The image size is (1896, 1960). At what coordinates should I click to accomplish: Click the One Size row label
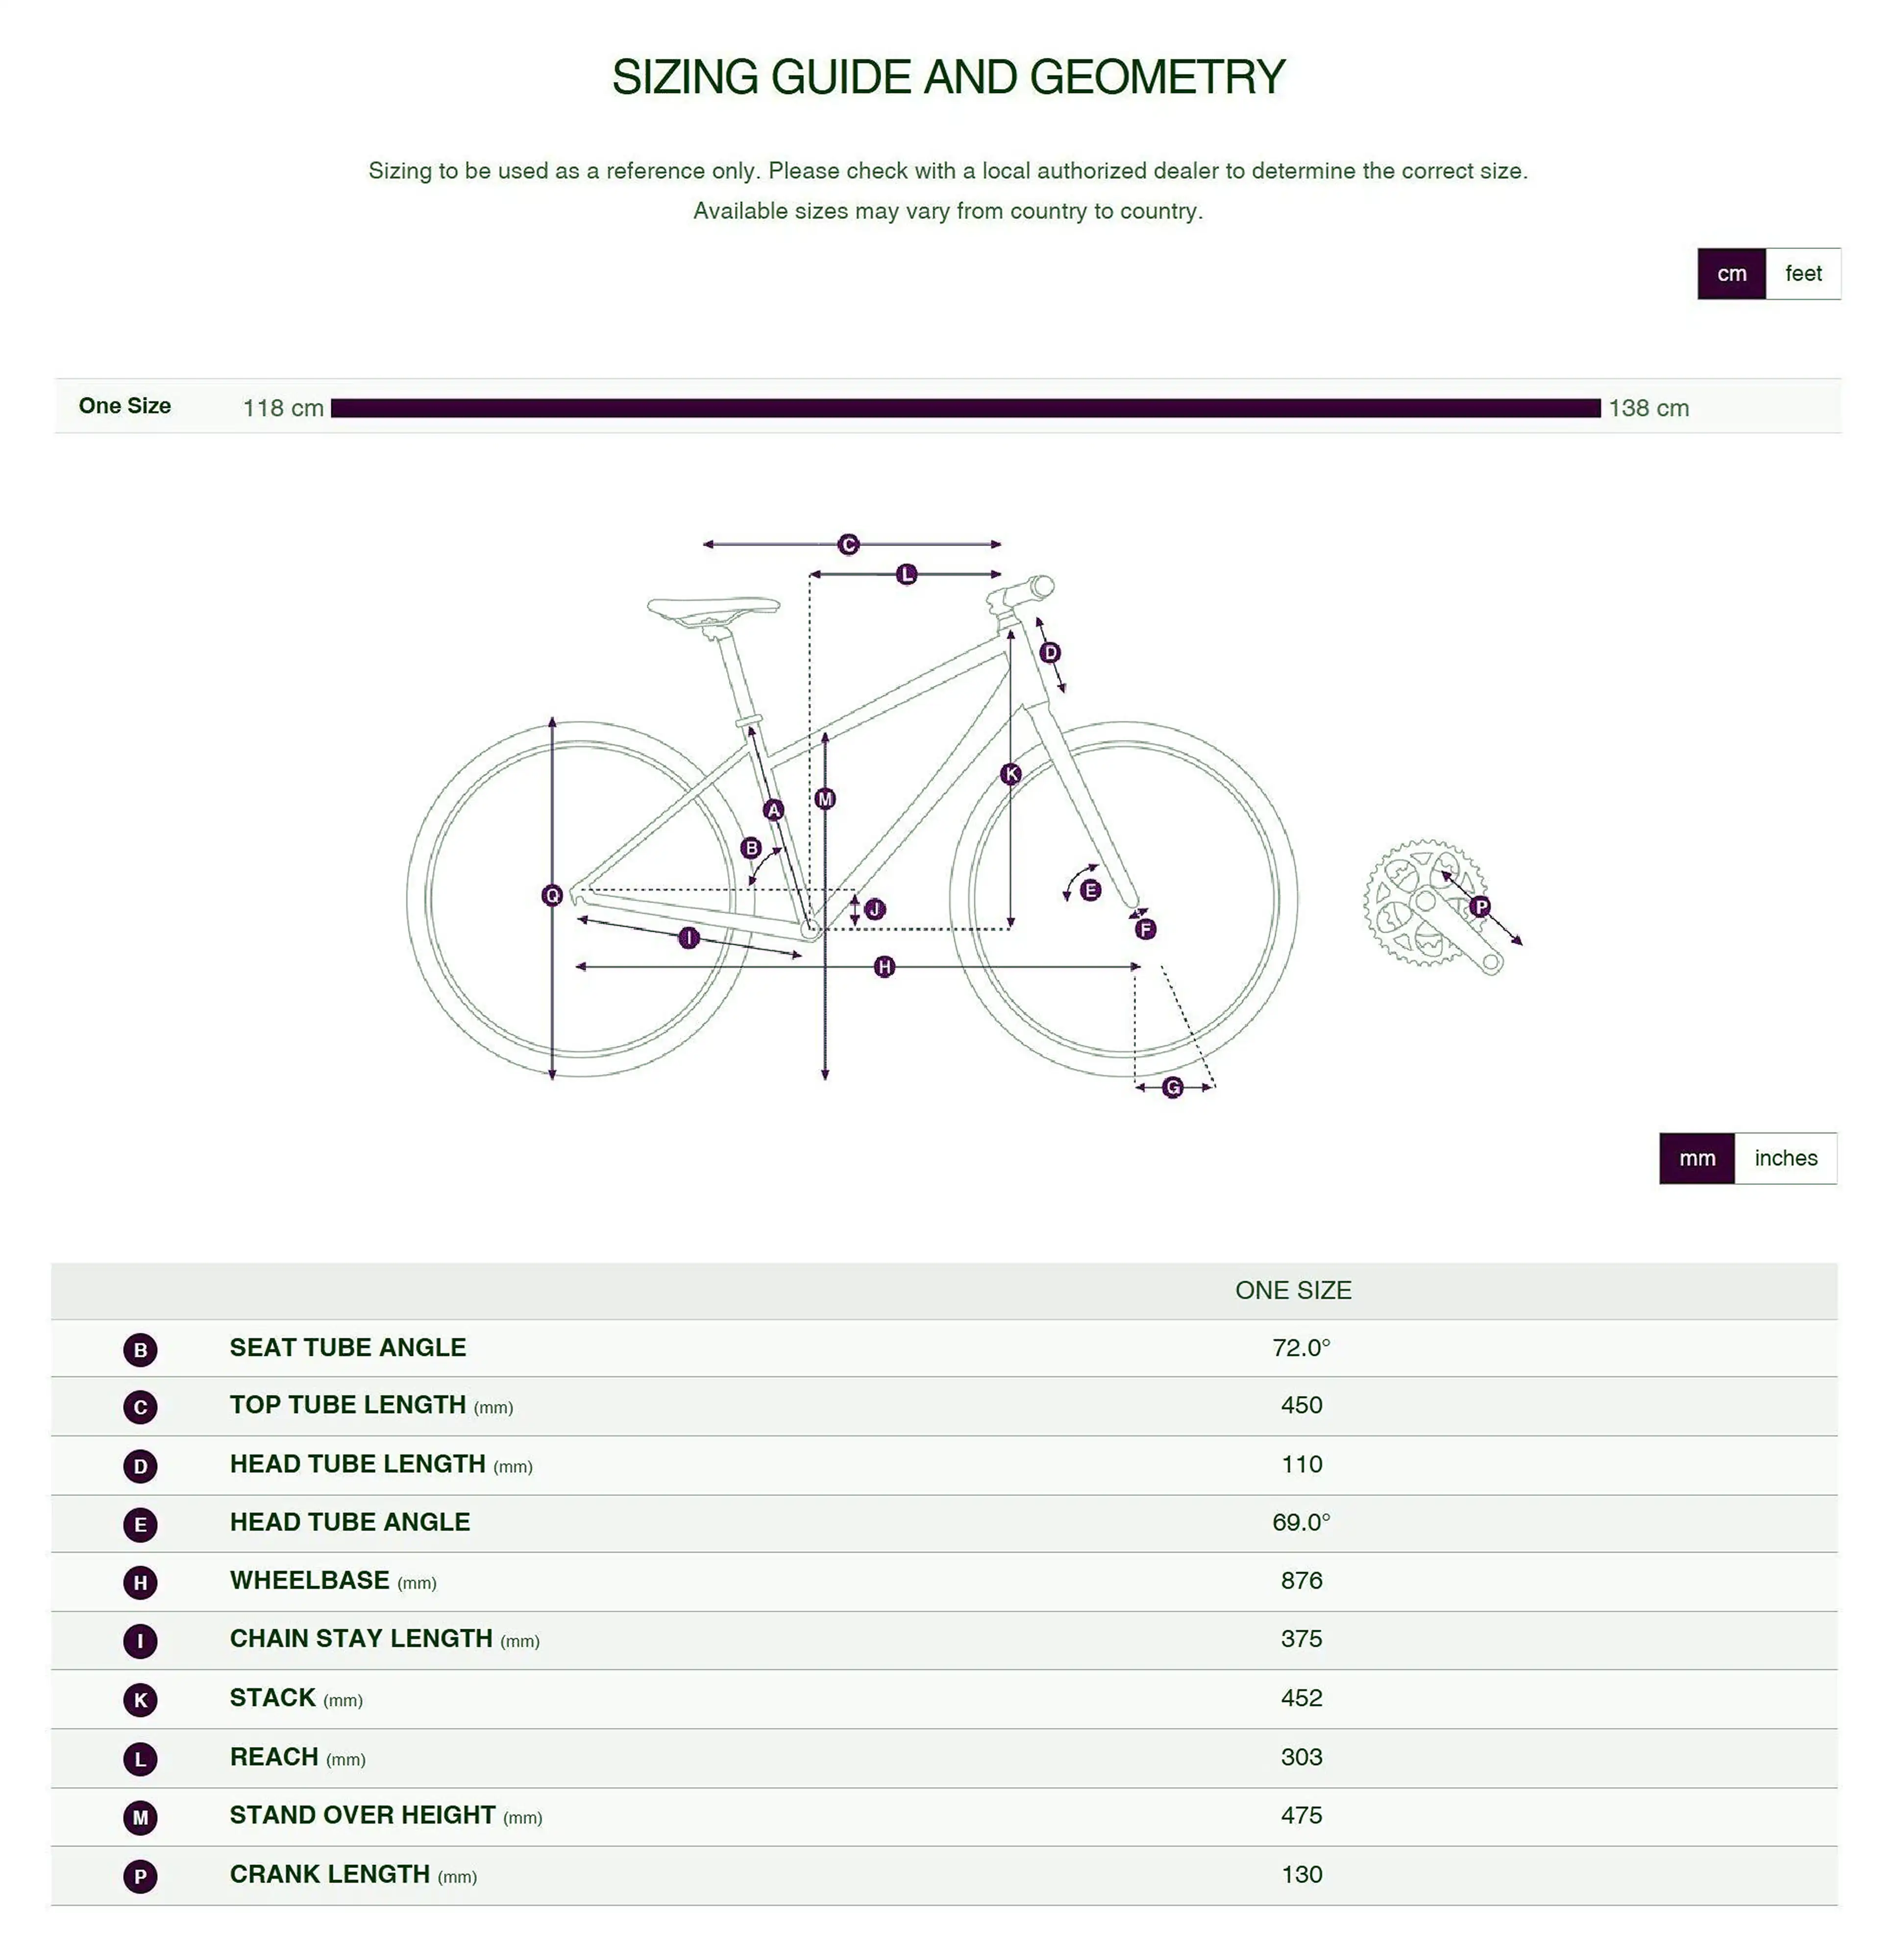(x=125, y=406)
